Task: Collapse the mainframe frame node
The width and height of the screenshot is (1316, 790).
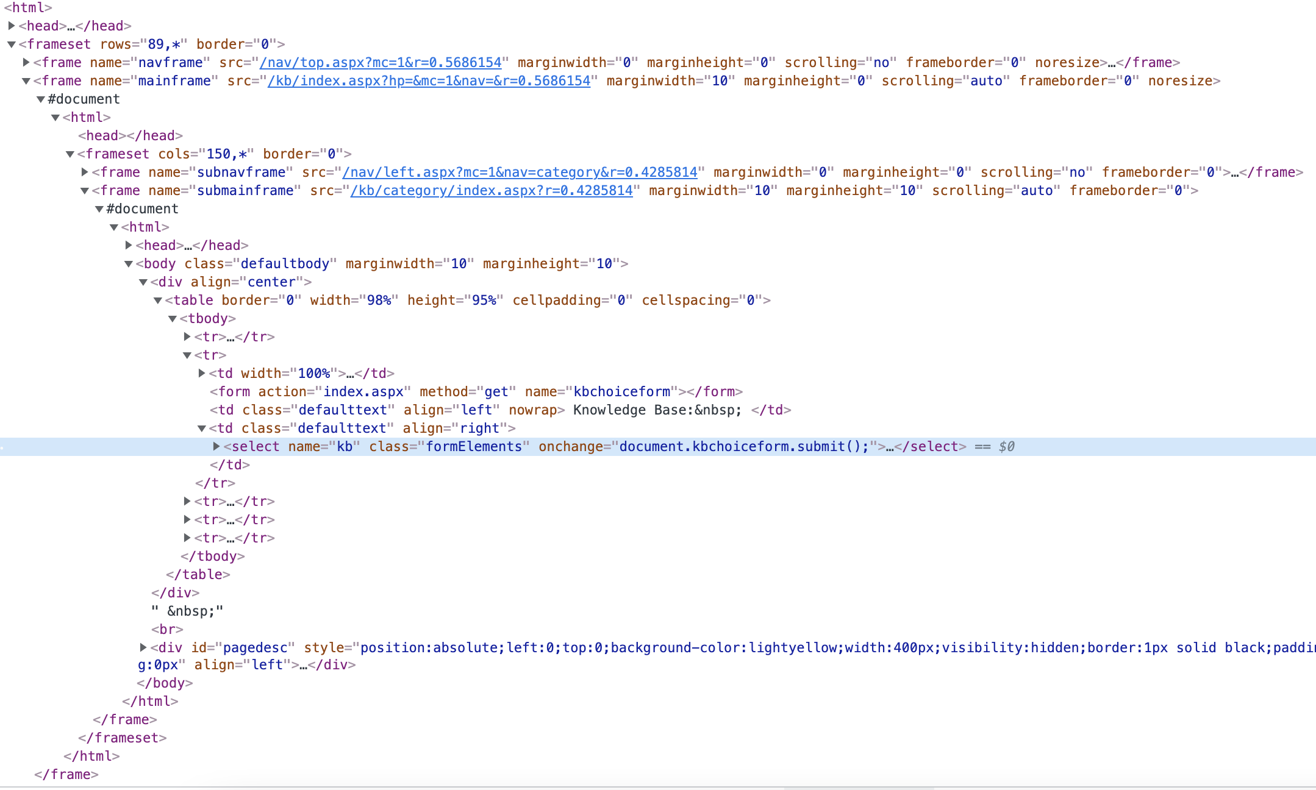Action: pos(26,80)
